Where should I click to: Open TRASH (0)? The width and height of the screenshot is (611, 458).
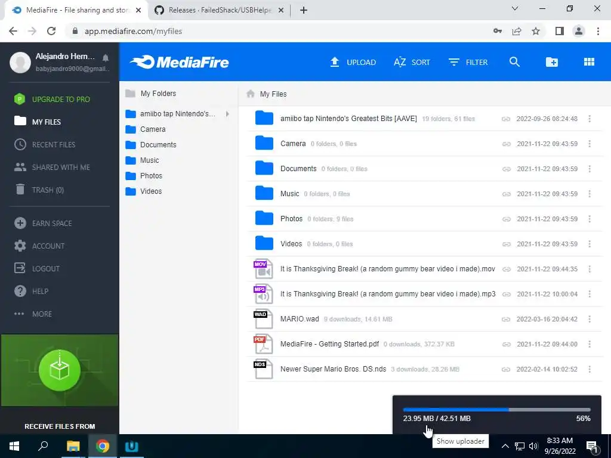(x=39, y=190)
